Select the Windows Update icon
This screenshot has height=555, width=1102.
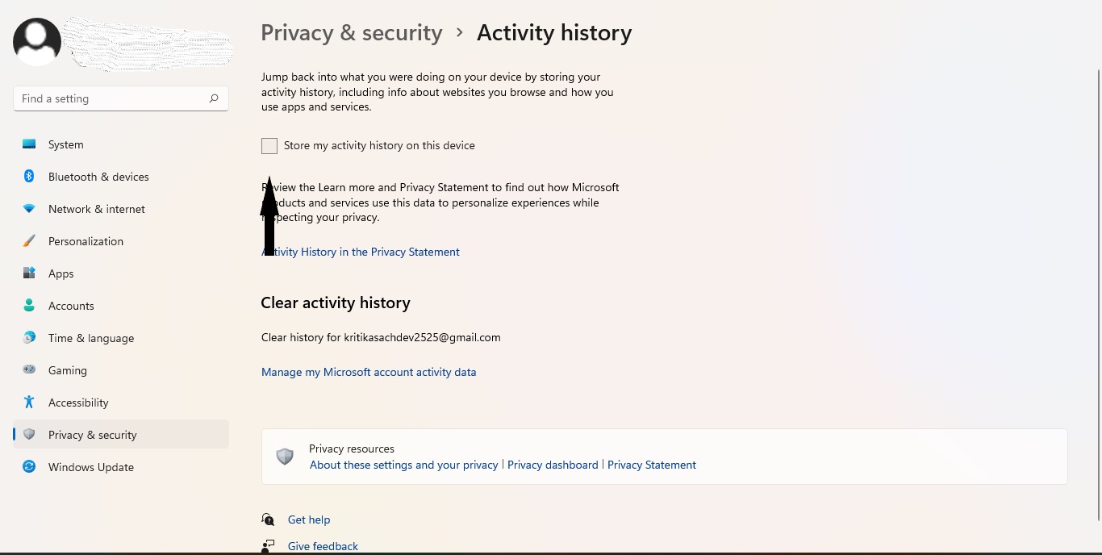click(29, 467)
